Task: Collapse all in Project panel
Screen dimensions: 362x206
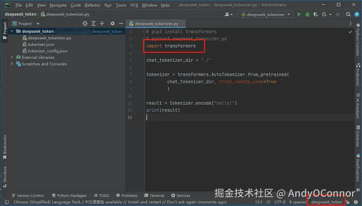Action: (102, 23)
